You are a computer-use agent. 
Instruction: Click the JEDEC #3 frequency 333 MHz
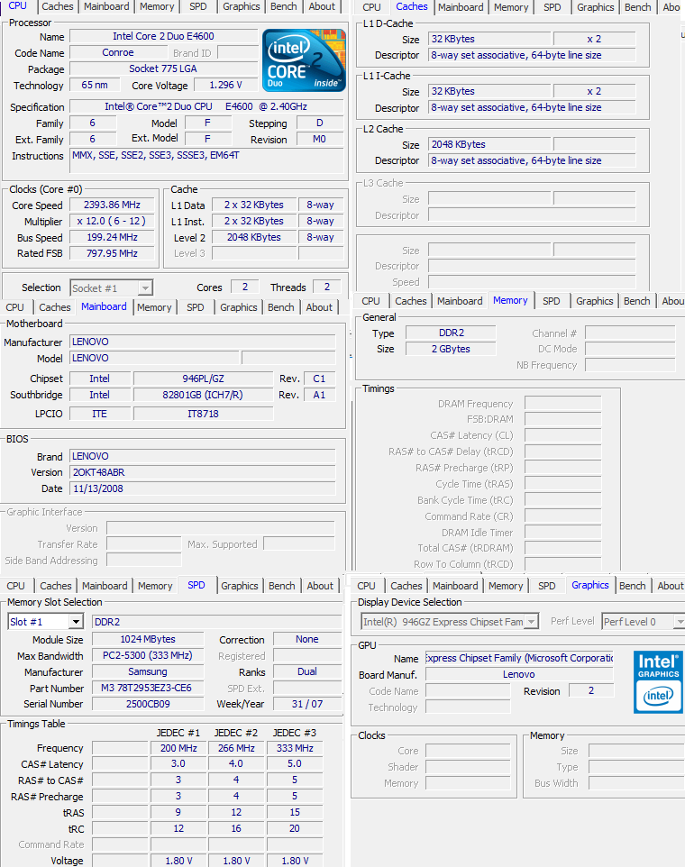(x=295, y=748)
